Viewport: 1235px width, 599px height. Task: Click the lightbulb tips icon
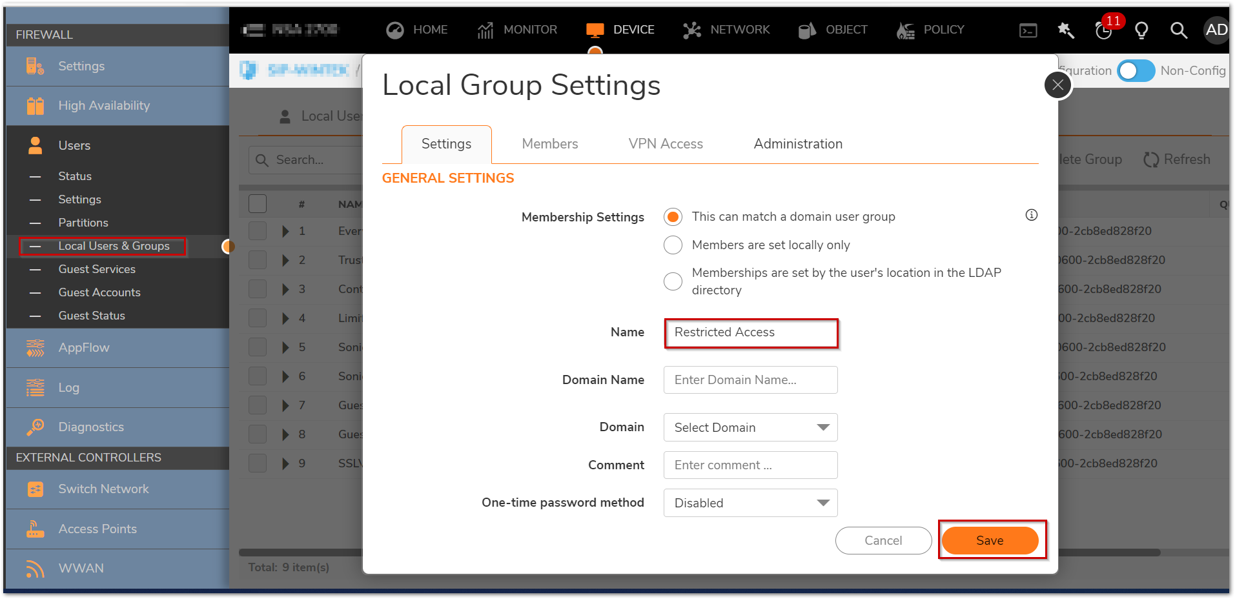[1141, 30]
